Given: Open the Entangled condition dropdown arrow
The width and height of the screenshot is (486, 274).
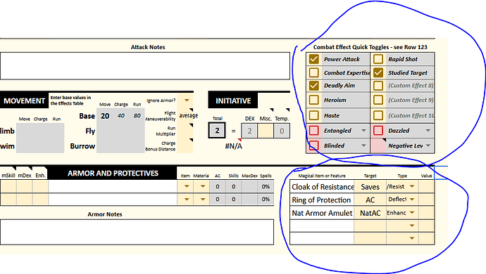Looking at the screenshot, I should click(363, 131).
